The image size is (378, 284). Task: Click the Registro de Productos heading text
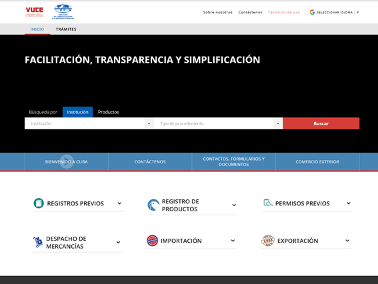point(181,205)
